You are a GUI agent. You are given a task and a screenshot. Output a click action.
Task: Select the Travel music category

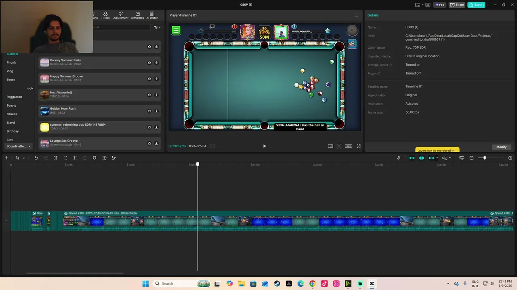pos(11,122)
